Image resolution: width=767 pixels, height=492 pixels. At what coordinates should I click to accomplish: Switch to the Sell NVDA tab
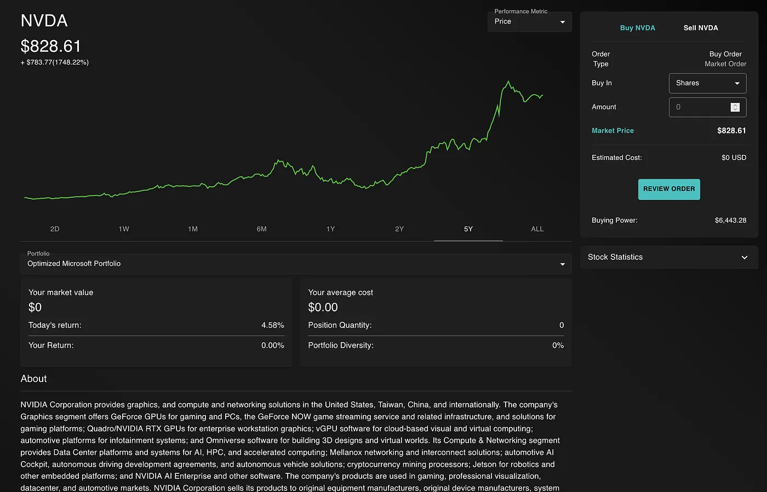pos(701,28)
